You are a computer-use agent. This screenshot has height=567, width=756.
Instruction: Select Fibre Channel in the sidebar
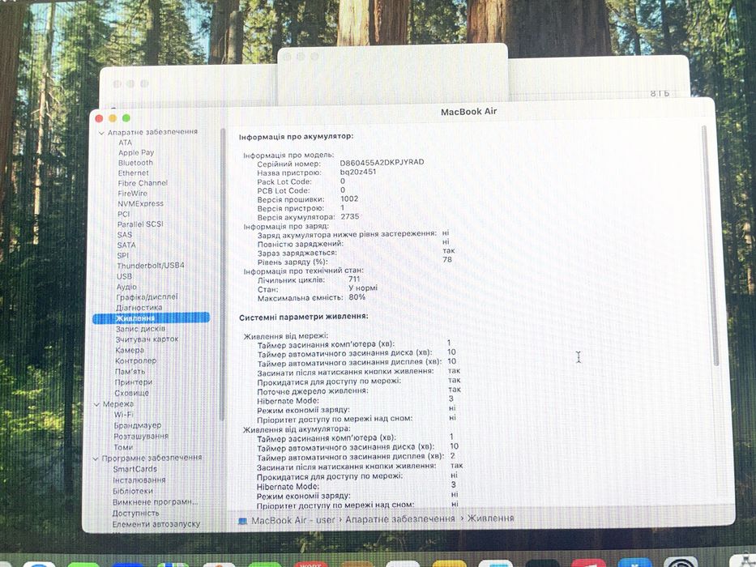coord(143,183)
